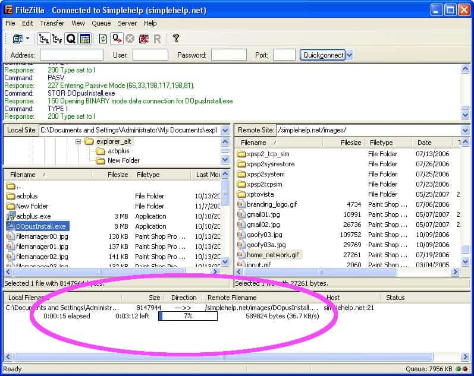Click the Quickconnect button

point(322,55)
